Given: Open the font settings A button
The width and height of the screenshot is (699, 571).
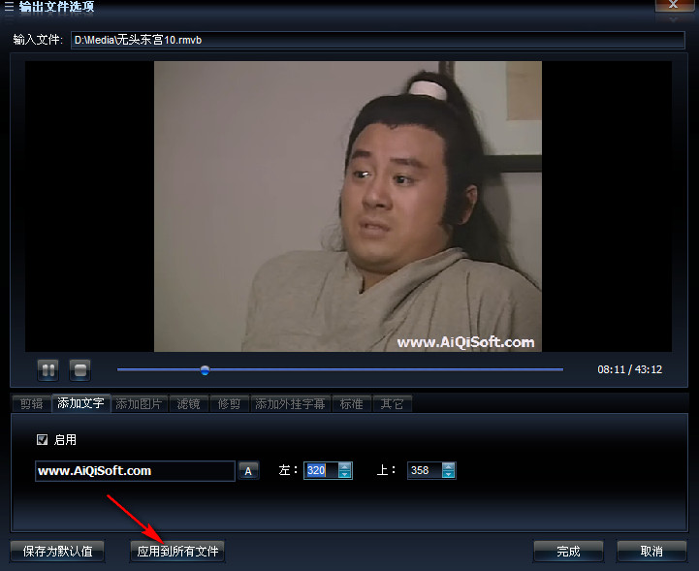Looking at the screenshot, I should pos(248,471).
